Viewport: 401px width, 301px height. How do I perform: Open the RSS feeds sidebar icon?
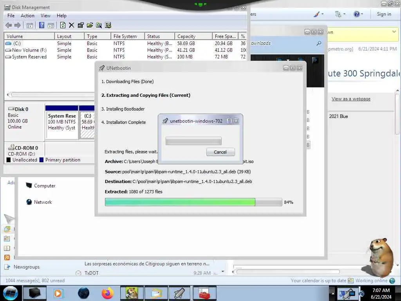(7, 257)
